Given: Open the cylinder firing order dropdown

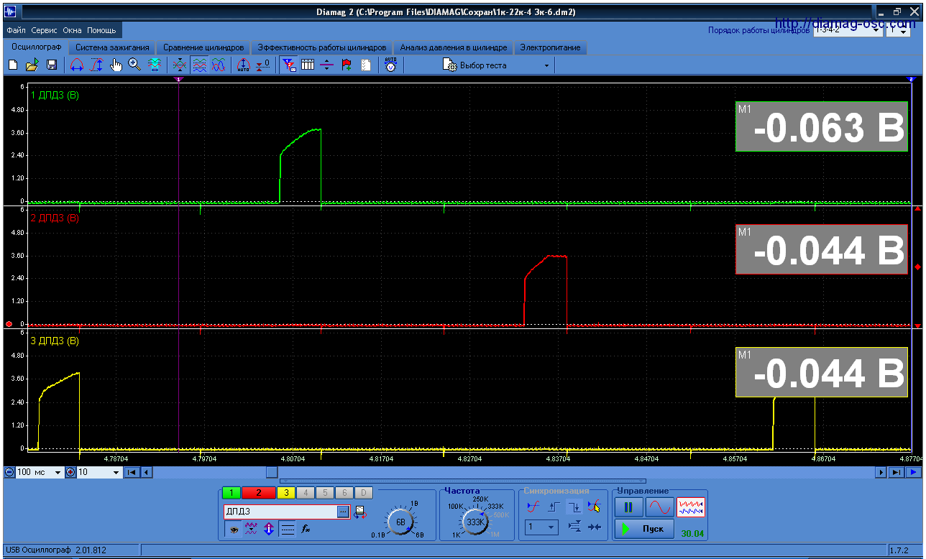Looking at the screenshot, I should pos(848,31).
